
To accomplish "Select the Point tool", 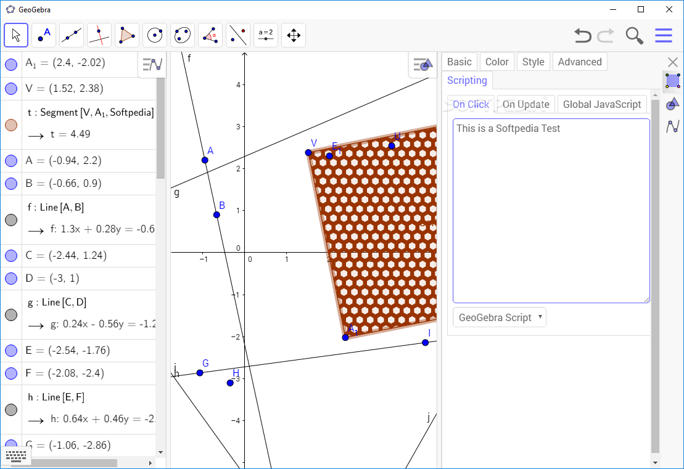I will point(44,35).
